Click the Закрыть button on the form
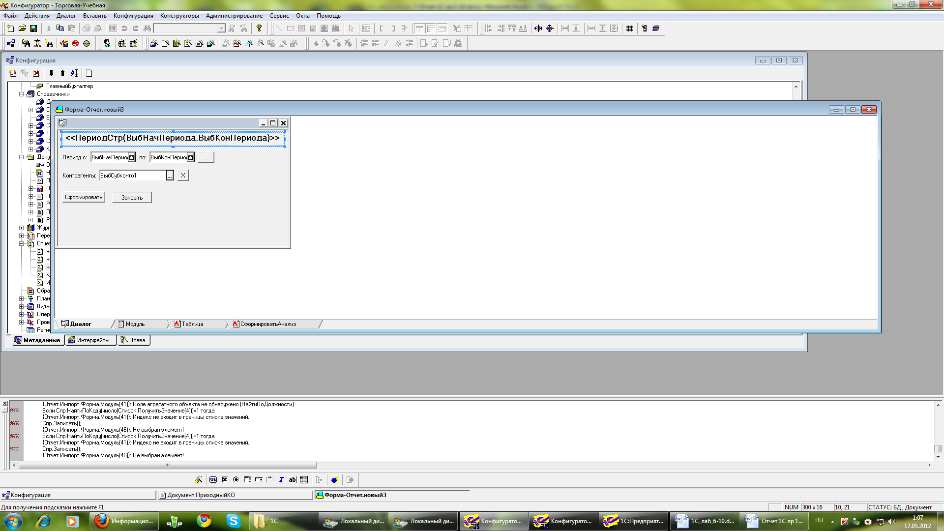944x531 pixels. [132, 198]
